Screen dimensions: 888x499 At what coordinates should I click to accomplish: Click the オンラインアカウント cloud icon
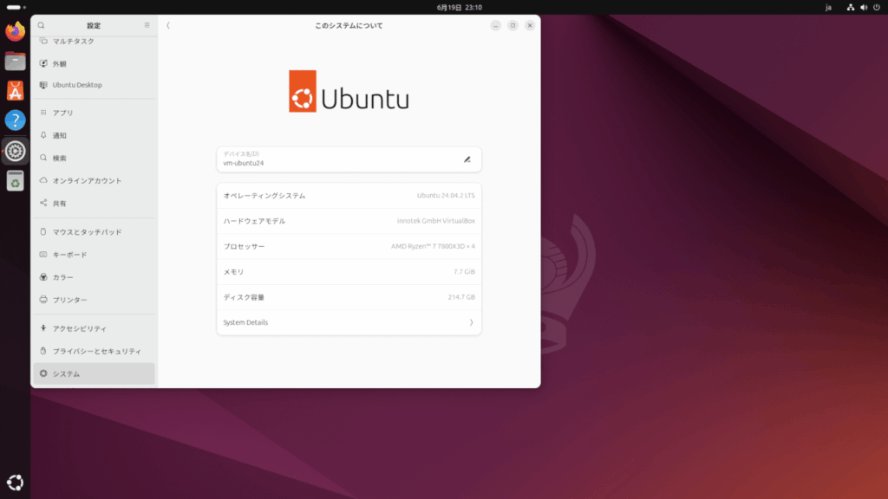pos(43,180)
